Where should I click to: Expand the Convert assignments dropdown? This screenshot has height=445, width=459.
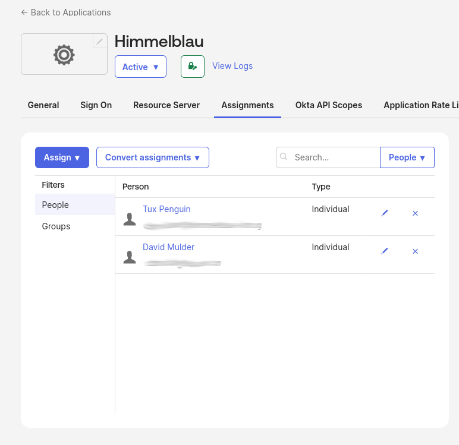click(153, 157)
